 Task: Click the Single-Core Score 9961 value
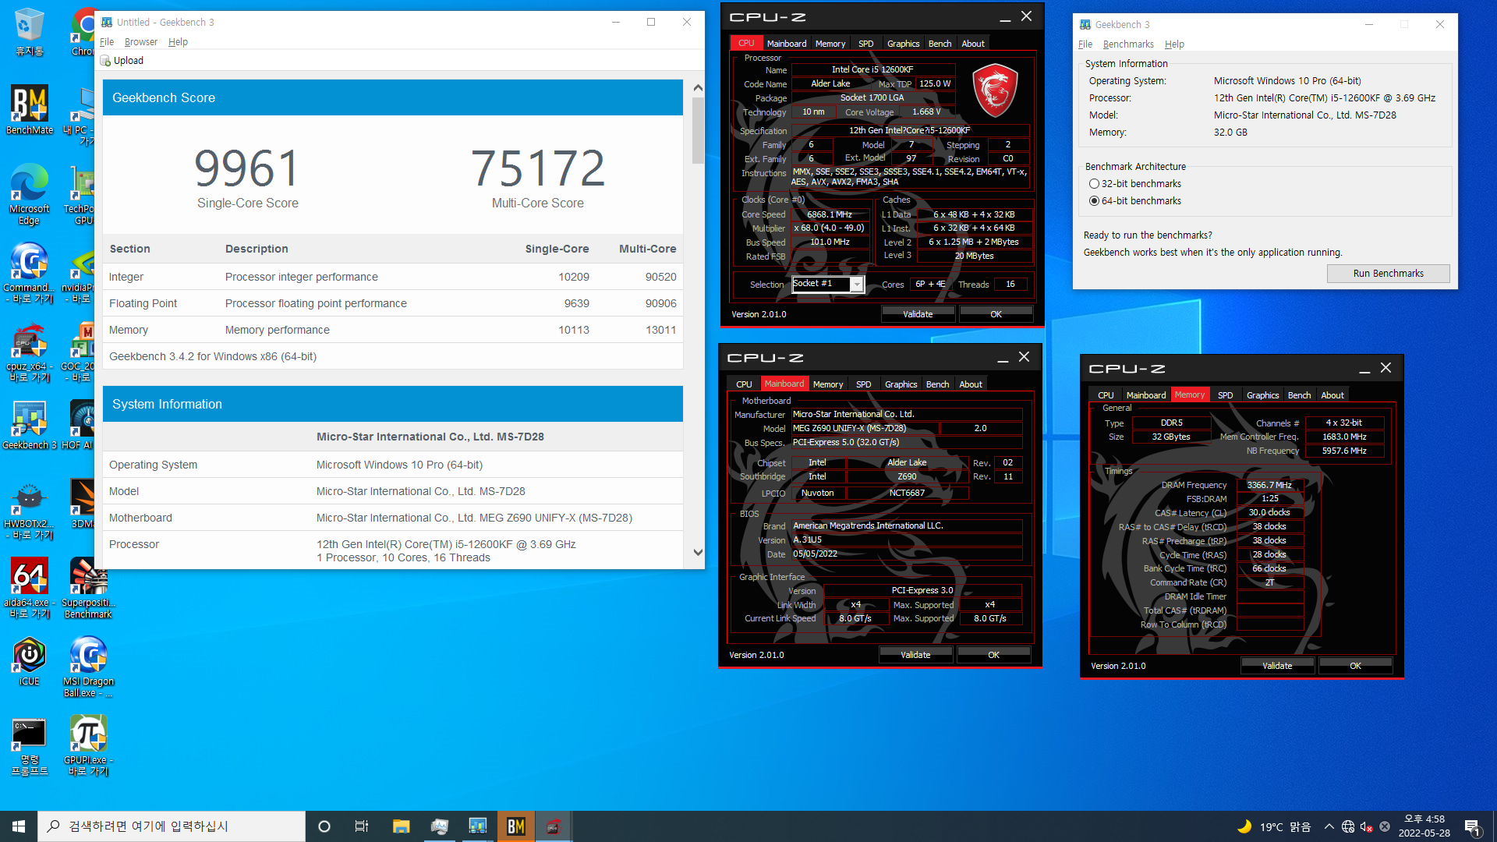pos(247,168)
